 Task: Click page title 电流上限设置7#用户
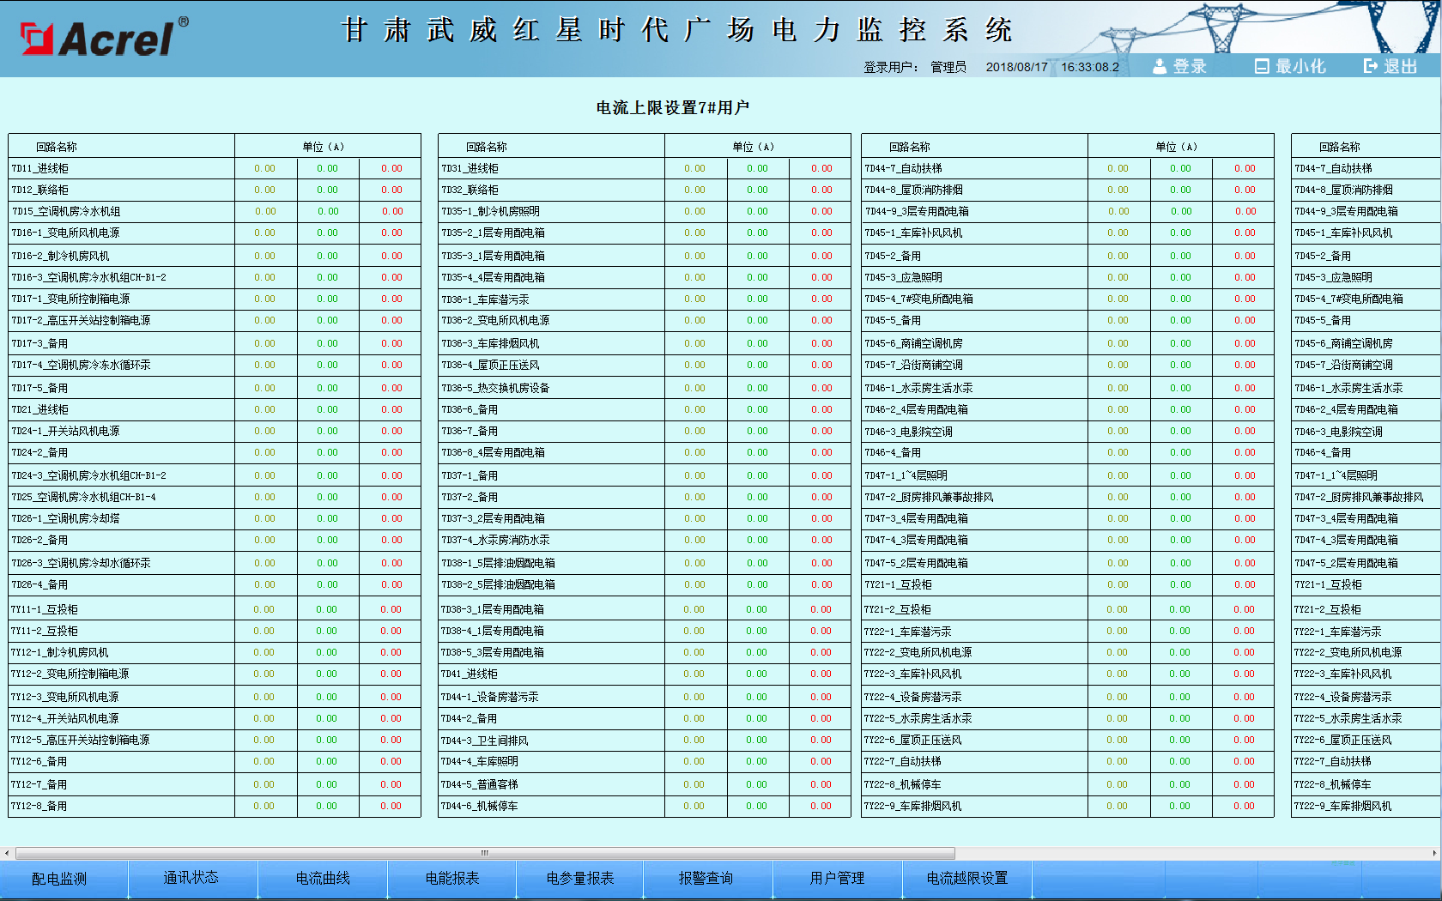tap(673, 108)
